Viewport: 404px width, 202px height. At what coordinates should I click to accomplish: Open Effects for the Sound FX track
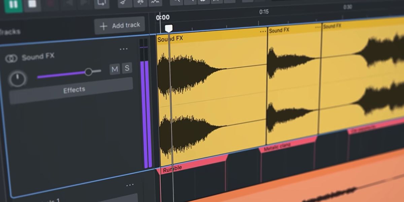[x=71, y=91]
